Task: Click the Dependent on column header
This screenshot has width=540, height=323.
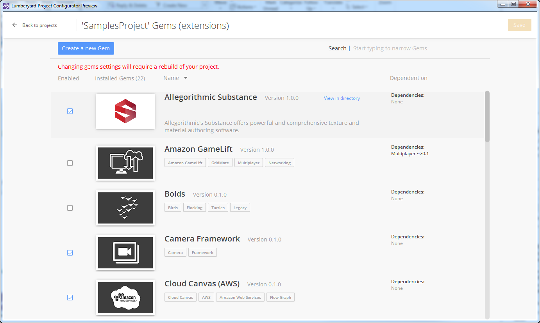Action: tap(409, 78)
